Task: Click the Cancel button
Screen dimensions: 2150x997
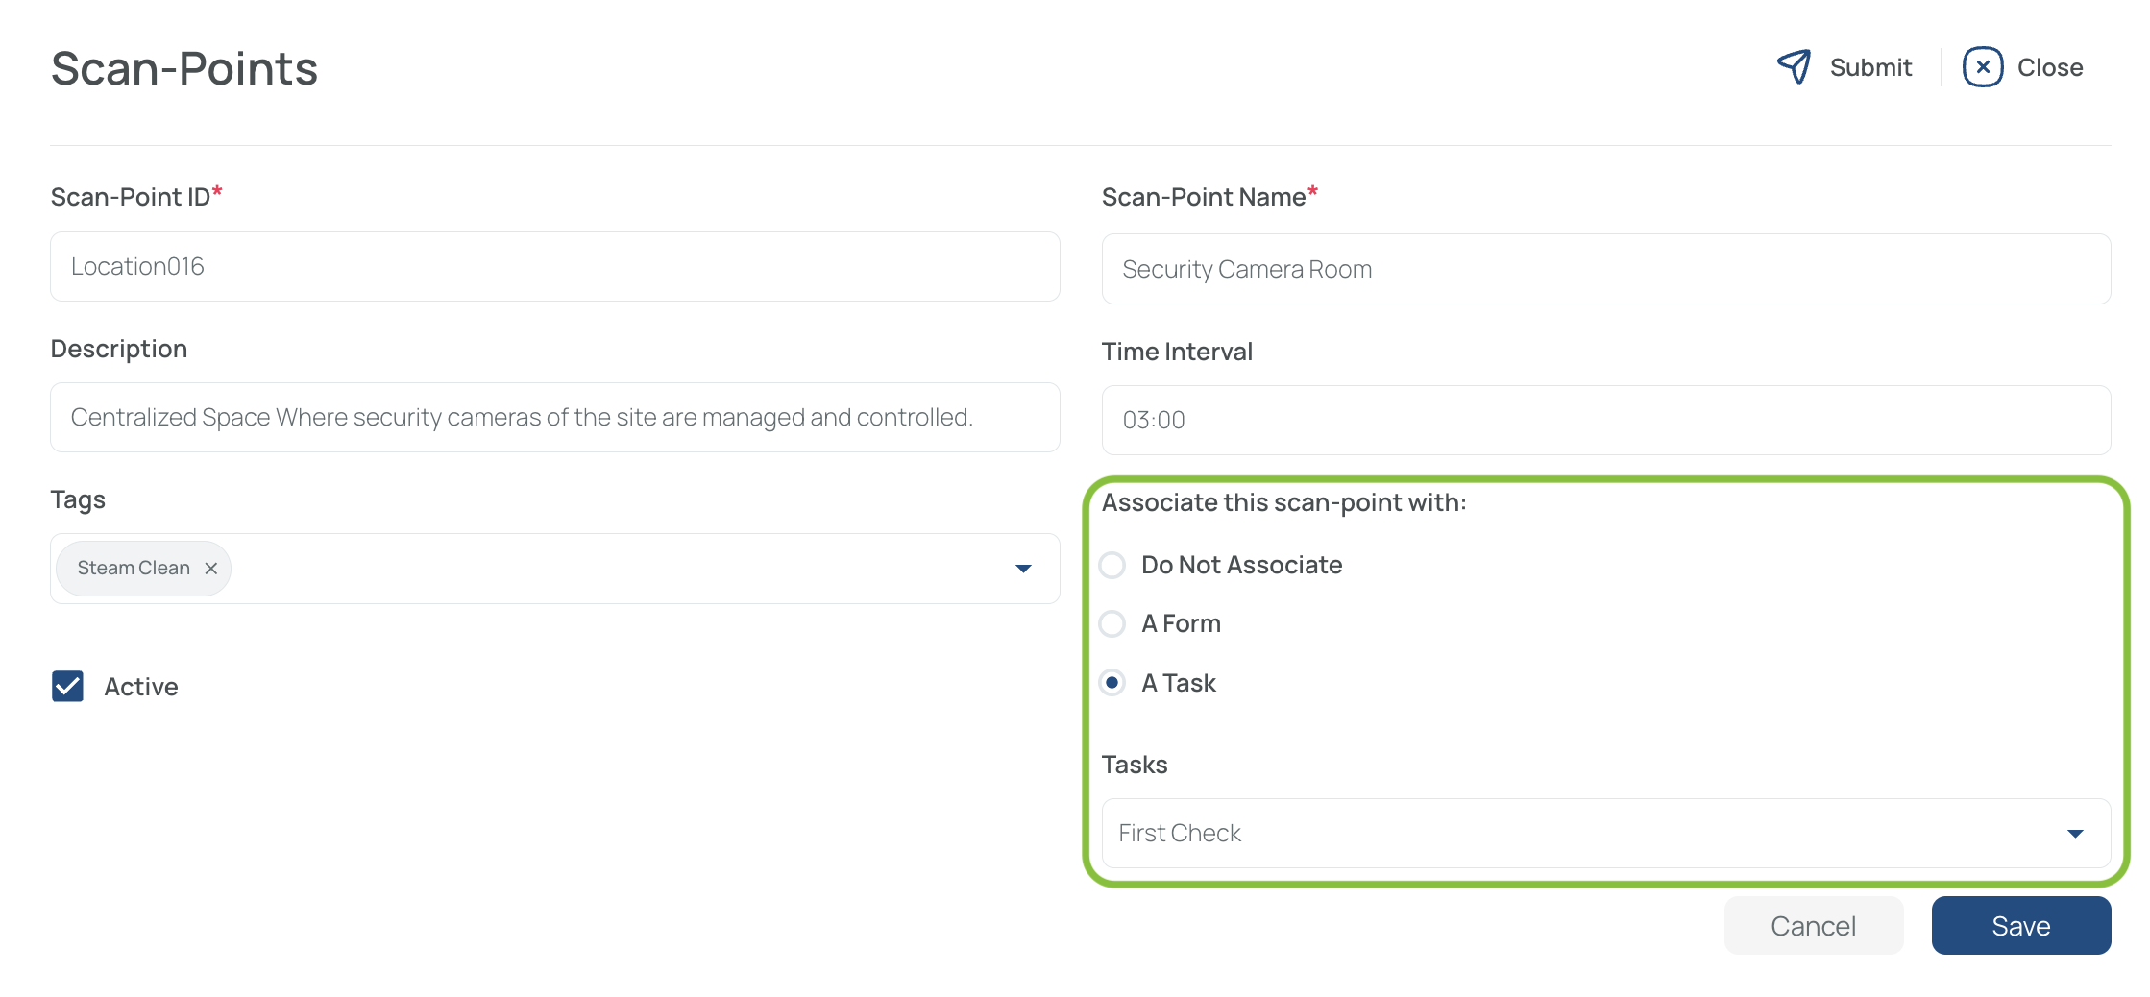Action: click(1814, 926)
